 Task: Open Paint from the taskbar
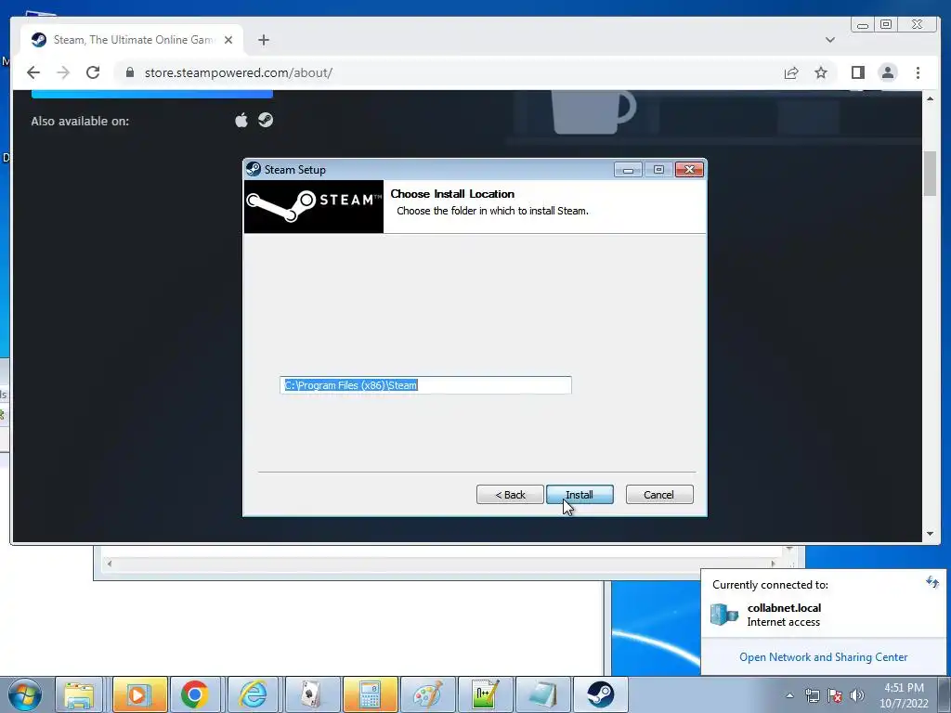tap(427, 694)
